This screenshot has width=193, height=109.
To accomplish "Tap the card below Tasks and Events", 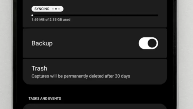I will click(94, 106).
